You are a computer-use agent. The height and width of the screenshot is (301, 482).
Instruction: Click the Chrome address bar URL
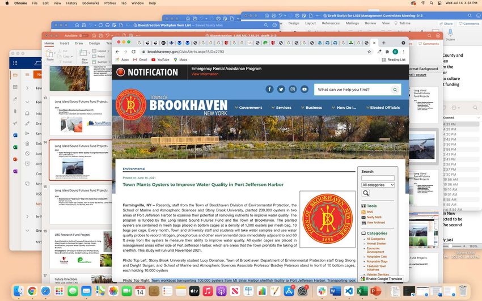point(185,52)
